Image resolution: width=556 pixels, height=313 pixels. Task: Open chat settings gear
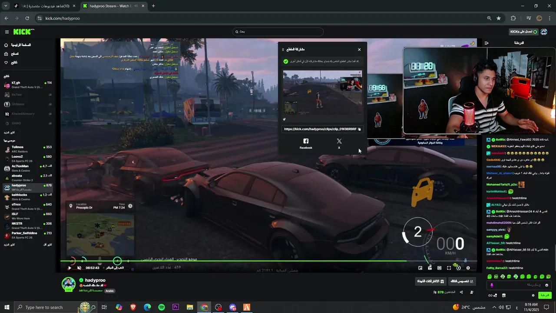[x=533, y=296]
